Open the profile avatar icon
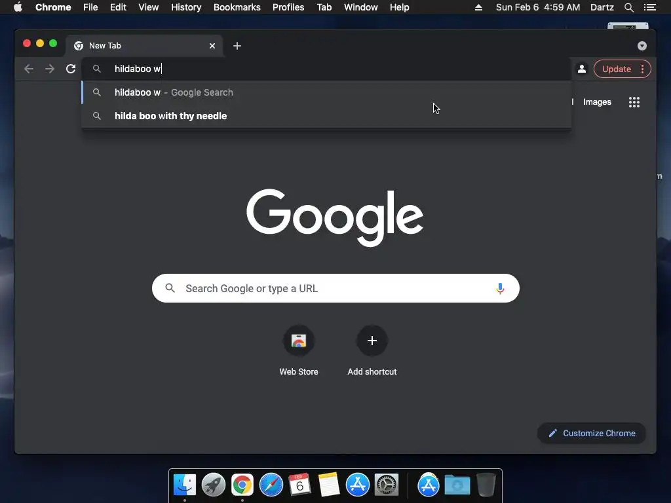The image size is (671, 503). [x=582, y=69]
